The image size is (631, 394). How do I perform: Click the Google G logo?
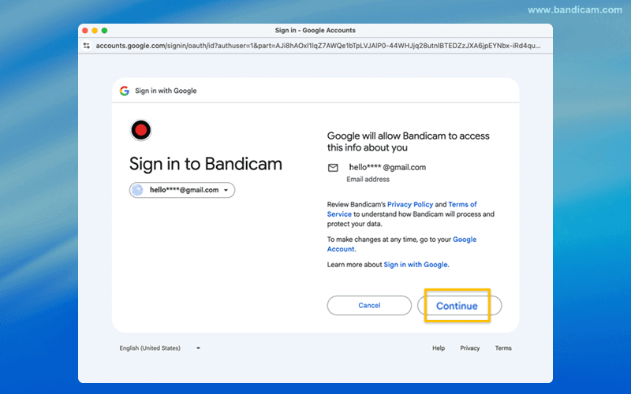125,91
